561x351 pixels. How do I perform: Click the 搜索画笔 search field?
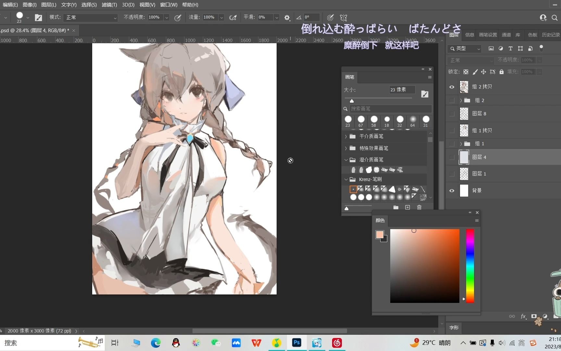point(391,109)
